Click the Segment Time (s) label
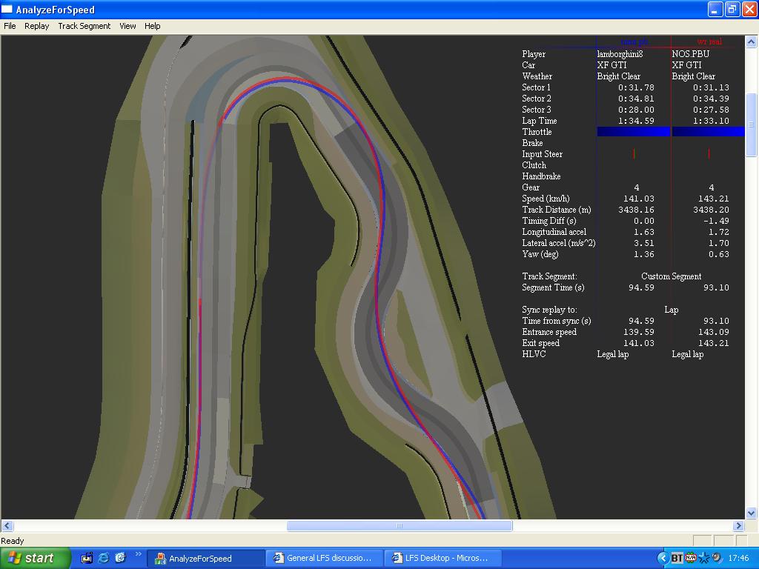 coord(553,288)
